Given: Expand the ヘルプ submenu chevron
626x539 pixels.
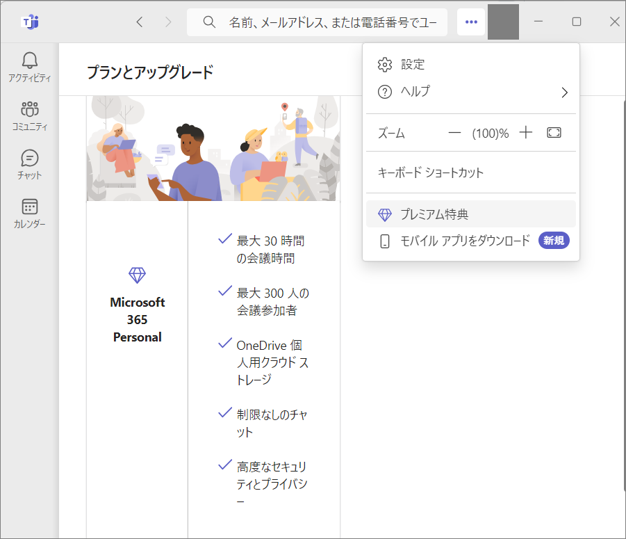Looking at the screenshot, I should pyautogui.click(x=564, y=92).
